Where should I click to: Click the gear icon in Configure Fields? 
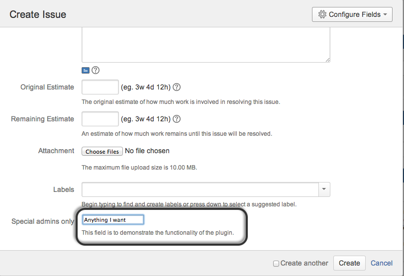(x=322, y=14)
